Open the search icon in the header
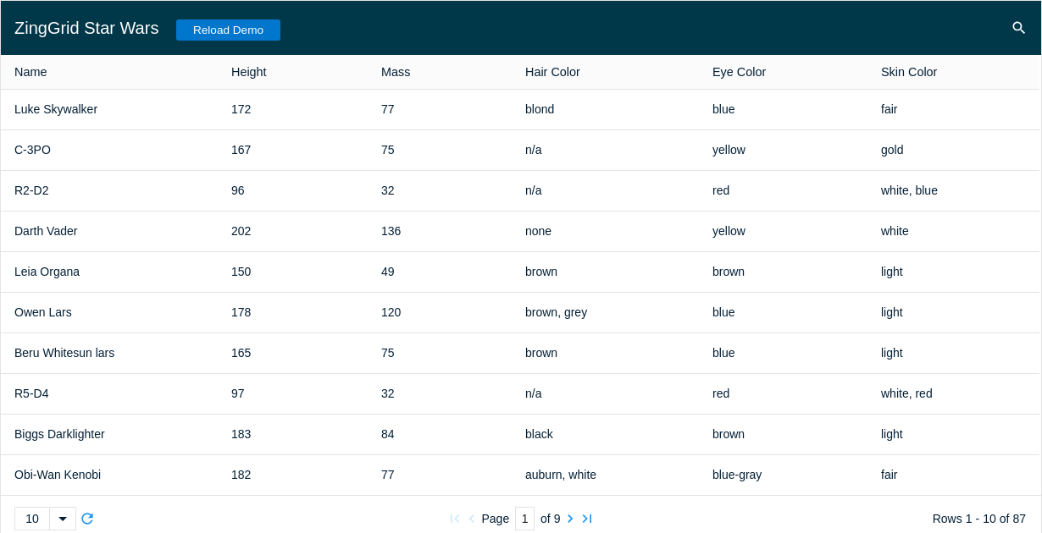Image resolution: width=1042 pixels, height=533 pixels. (1018, 28)
